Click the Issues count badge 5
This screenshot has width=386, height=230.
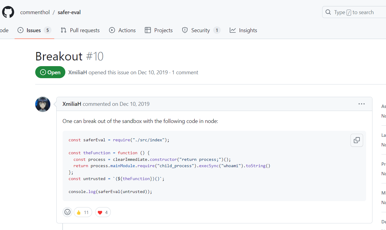point(48,30)
